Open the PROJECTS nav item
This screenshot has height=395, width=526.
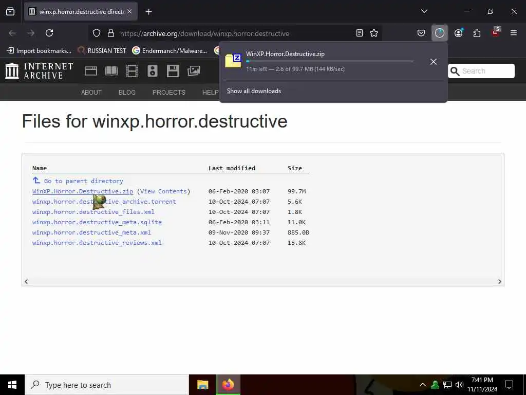coord(168,93)
